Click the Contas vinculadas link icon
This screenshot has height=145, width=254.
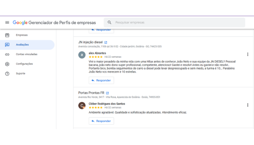(x=7, y=54)
